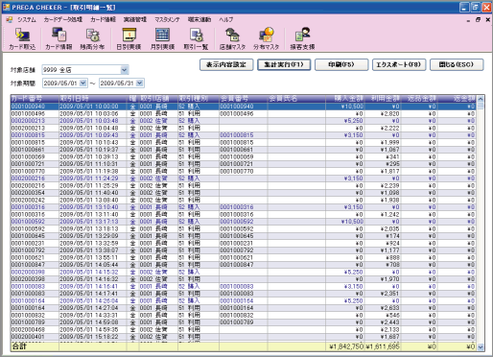Open the 端末連動 menu
Screen dimensions: 493x357
(200, 19)
